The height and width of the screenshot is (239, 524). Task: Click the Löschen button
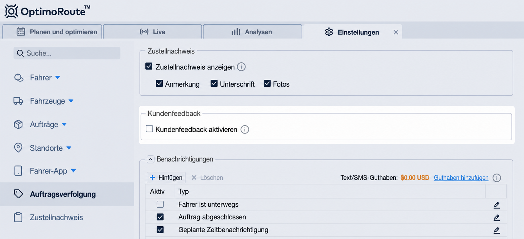(207, 178)
